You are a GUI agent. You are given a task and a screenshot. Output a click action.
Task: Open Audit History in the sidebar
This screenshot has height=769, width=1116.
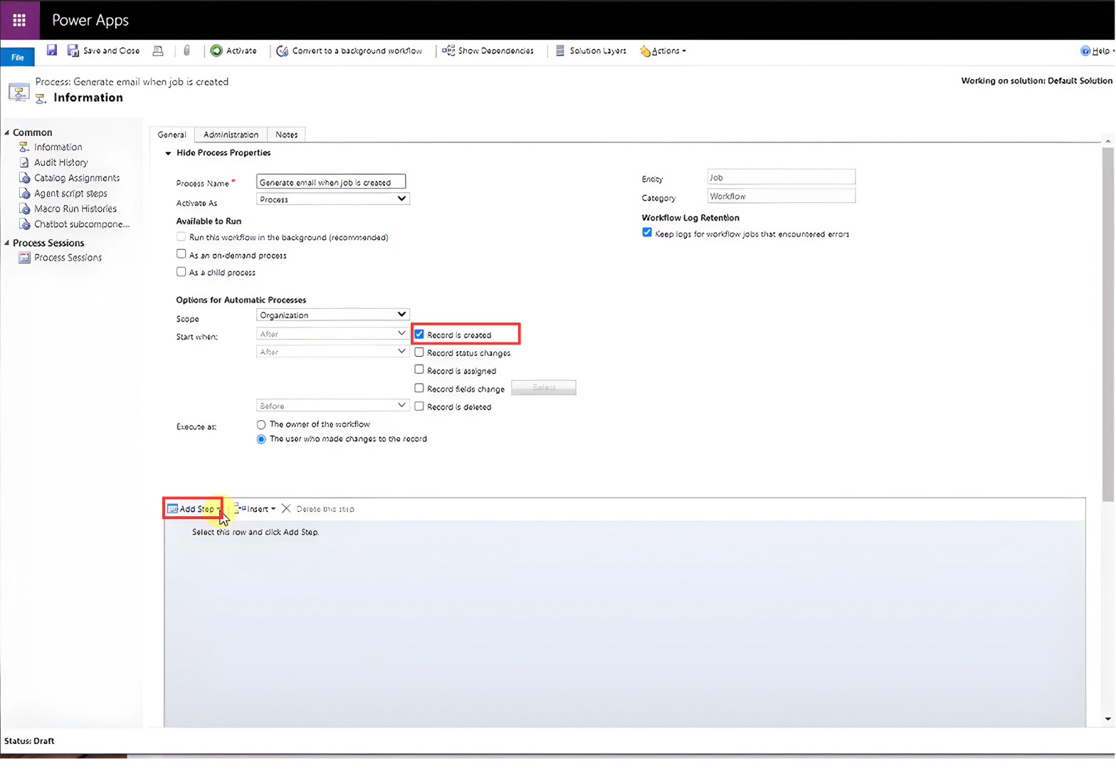[61, 162]
